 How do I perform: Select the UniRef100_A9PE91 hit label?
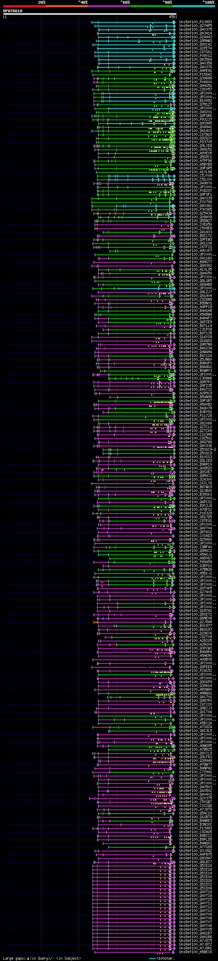196,71
